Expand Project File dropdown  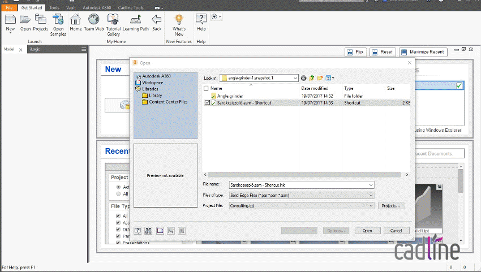tap(371, 206)
